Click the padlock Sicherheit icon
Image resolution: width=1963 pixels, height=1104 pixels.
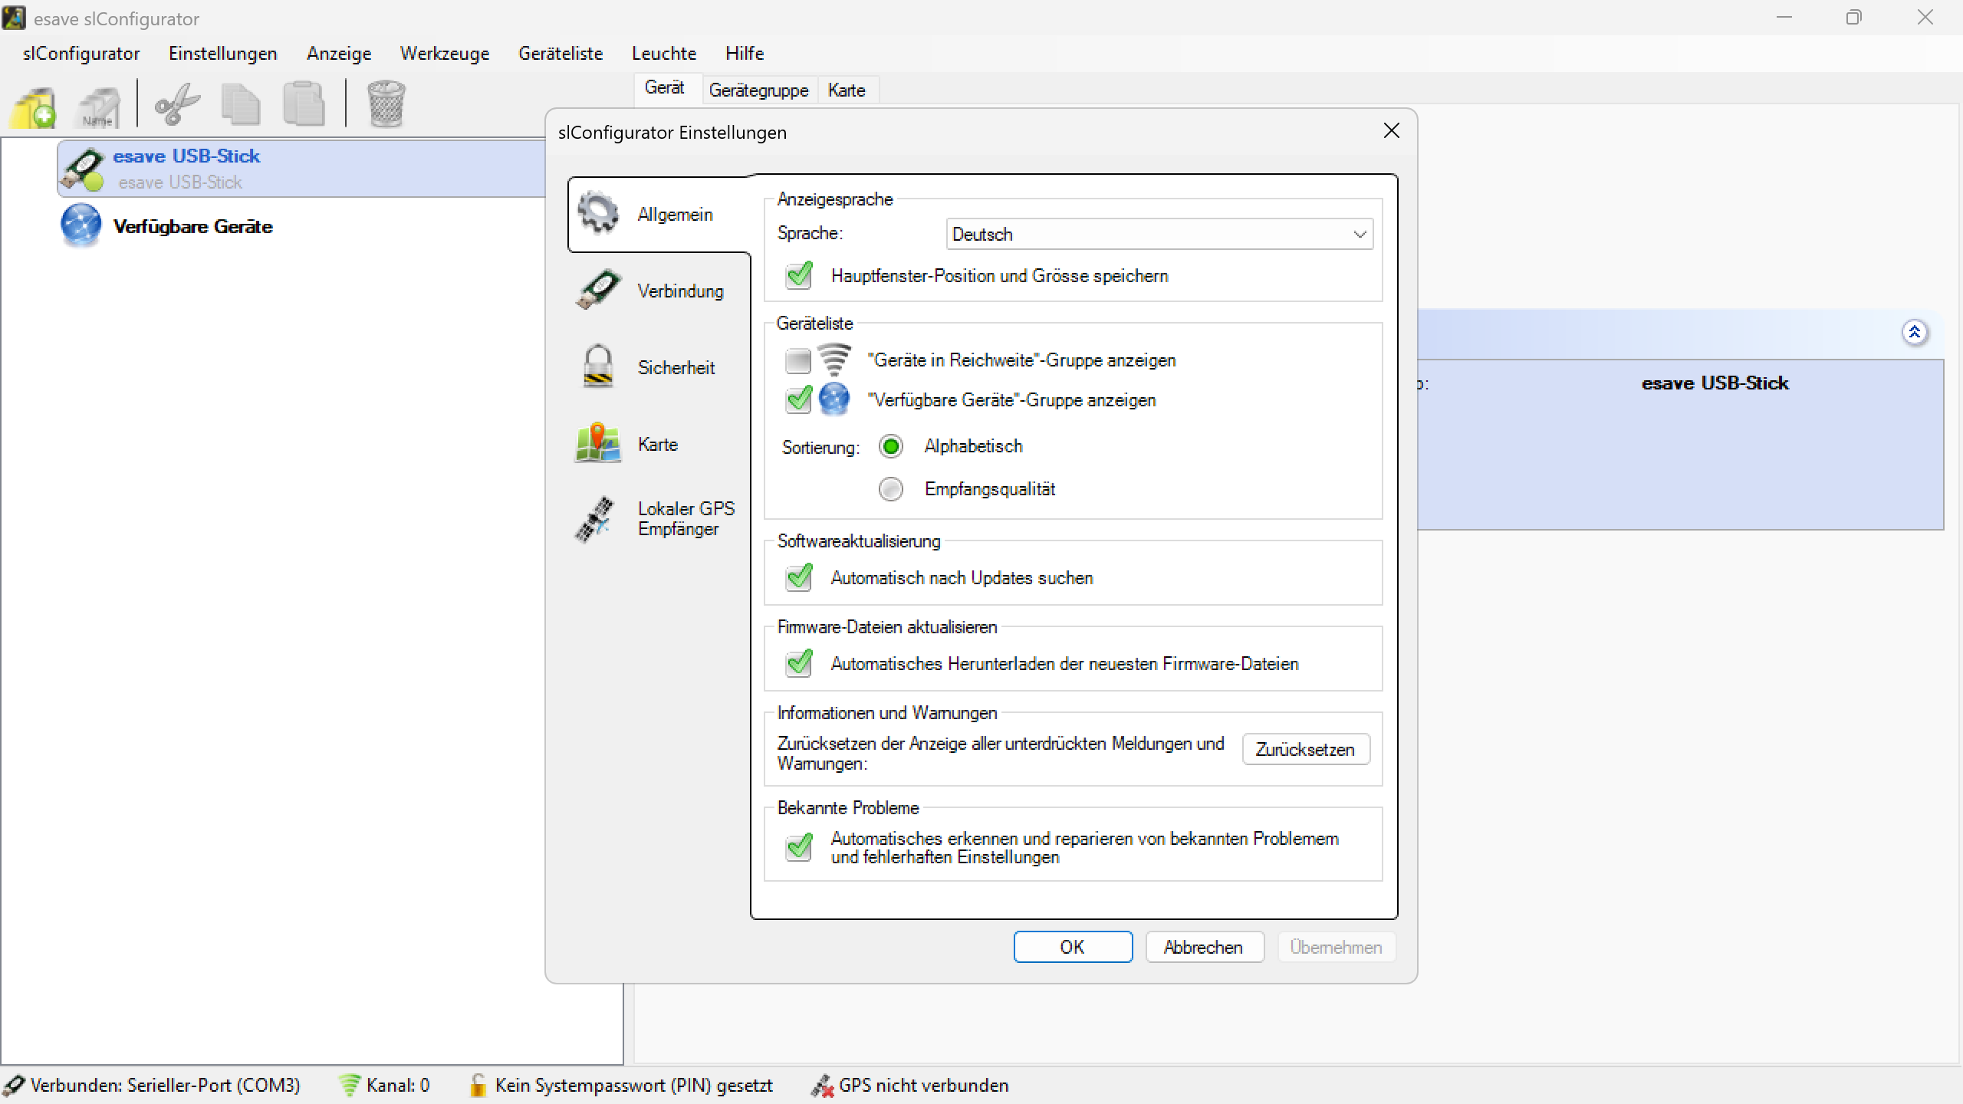tap(598, 366)
